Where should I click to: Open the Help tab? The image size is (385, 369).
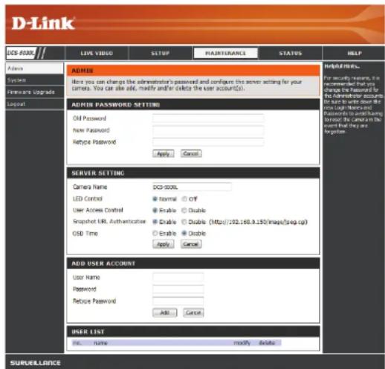point(355,53)
